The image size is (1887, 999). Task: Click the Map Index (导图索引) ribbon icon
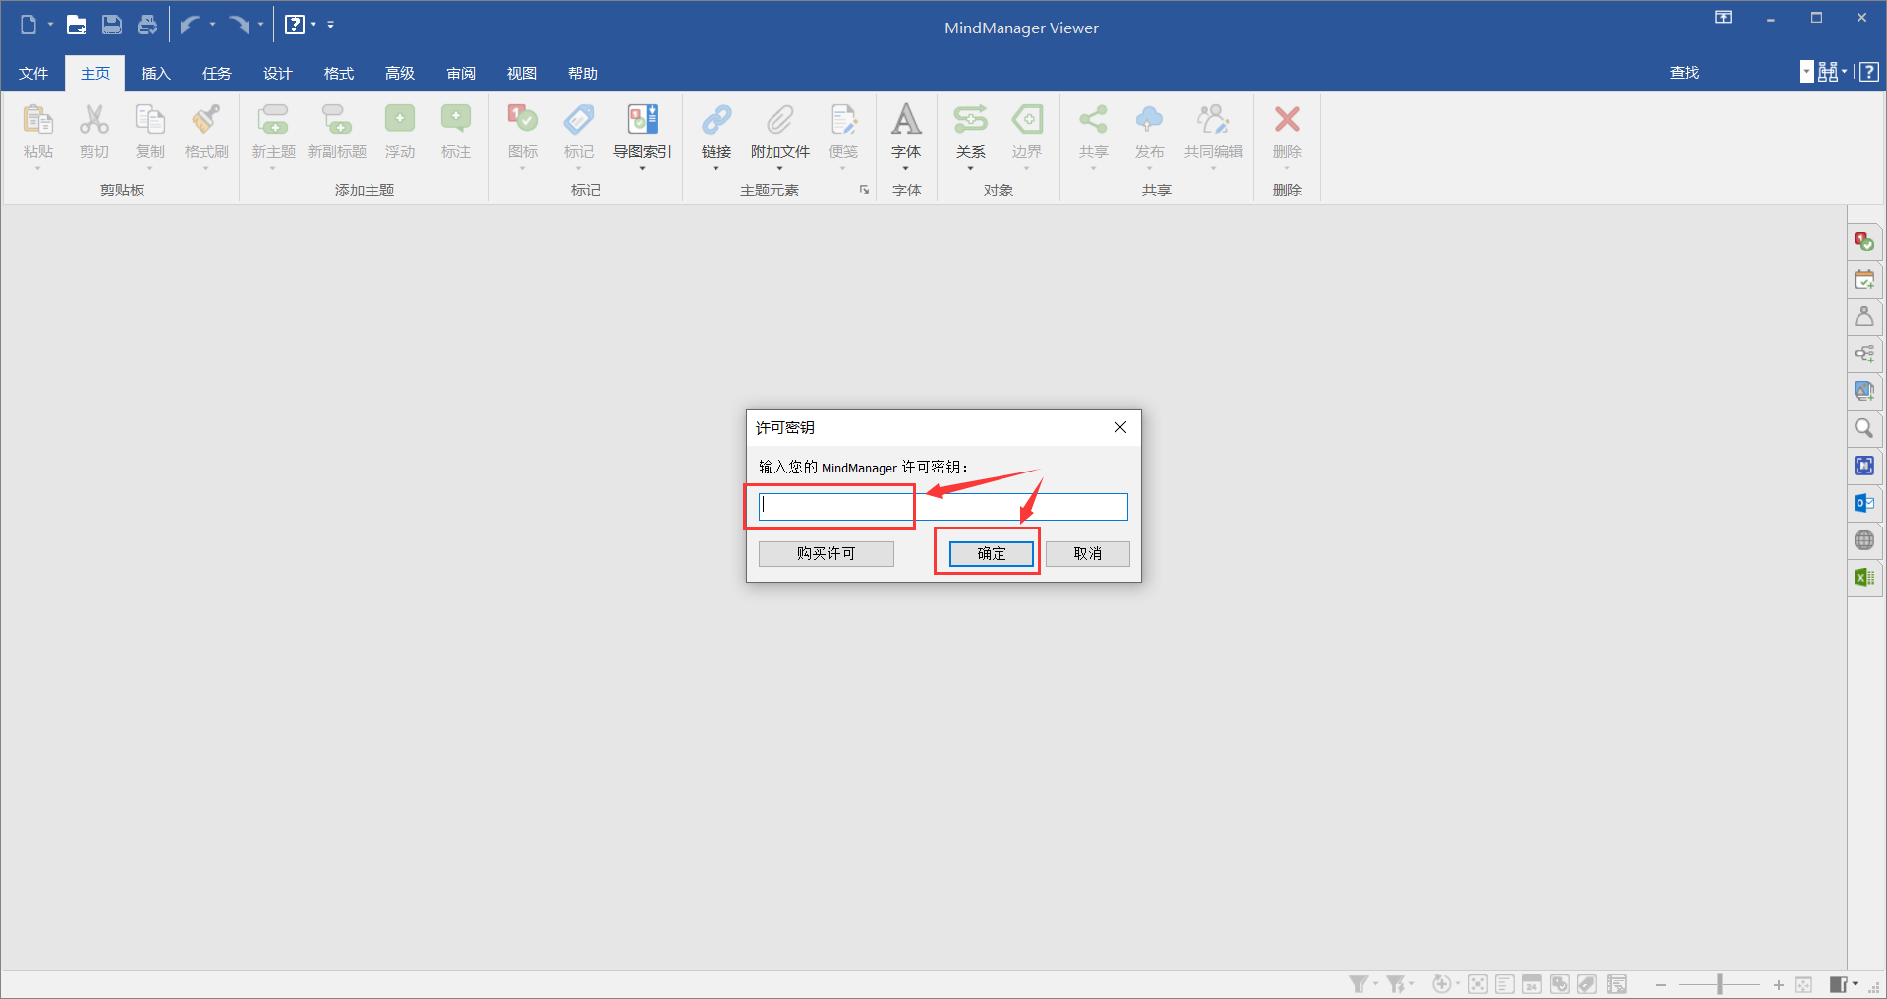[x=642, y=121]
